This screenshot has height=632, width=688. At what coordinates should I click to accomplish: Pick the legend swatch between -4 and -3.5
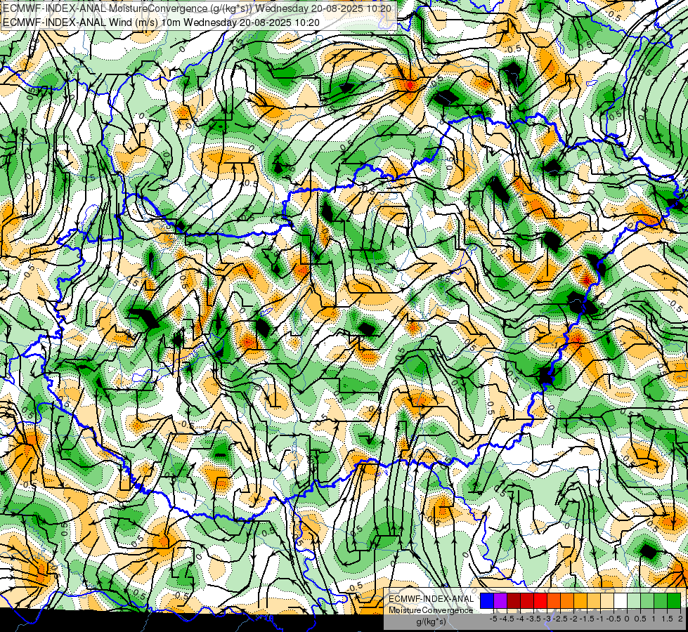pos(527,600)
